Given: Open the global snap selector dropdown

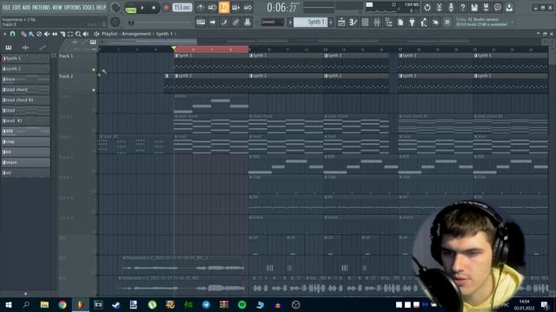Looking at the screenshot, I should pyautogui.click(x=272, y=22).
